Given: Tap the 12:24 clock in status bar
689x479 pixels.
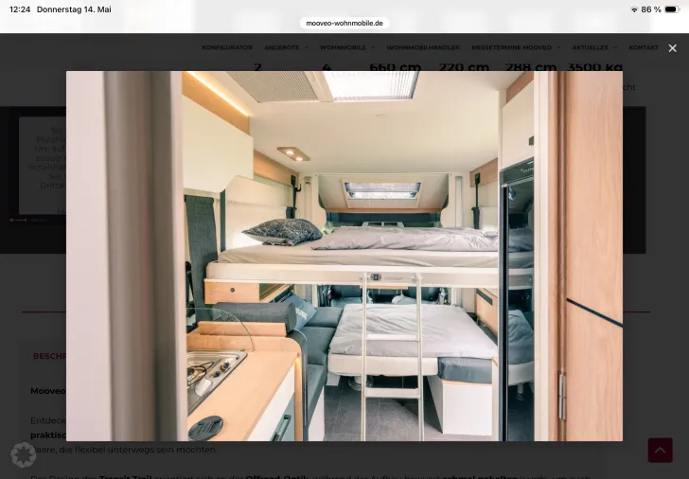Looking at the screenshot, I should [20, 9].
